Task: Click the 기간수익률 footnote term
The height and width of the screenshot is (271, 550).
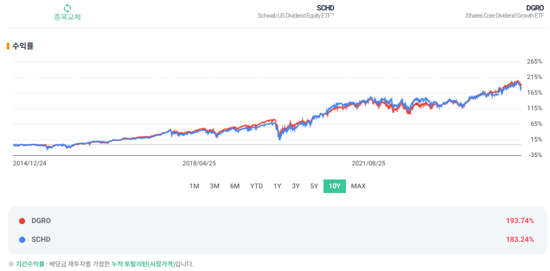Action: pyautogui.click(x=30, y=264)
